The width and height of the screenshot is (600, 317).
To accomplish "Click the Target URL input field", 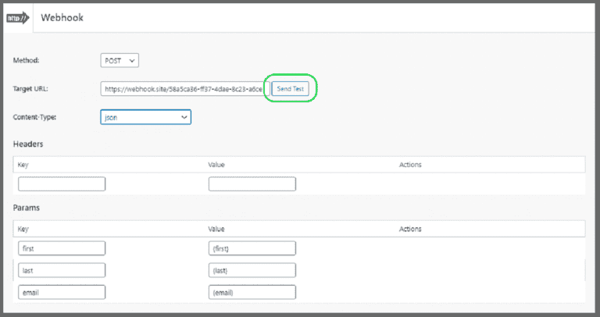I will [184, 89].
